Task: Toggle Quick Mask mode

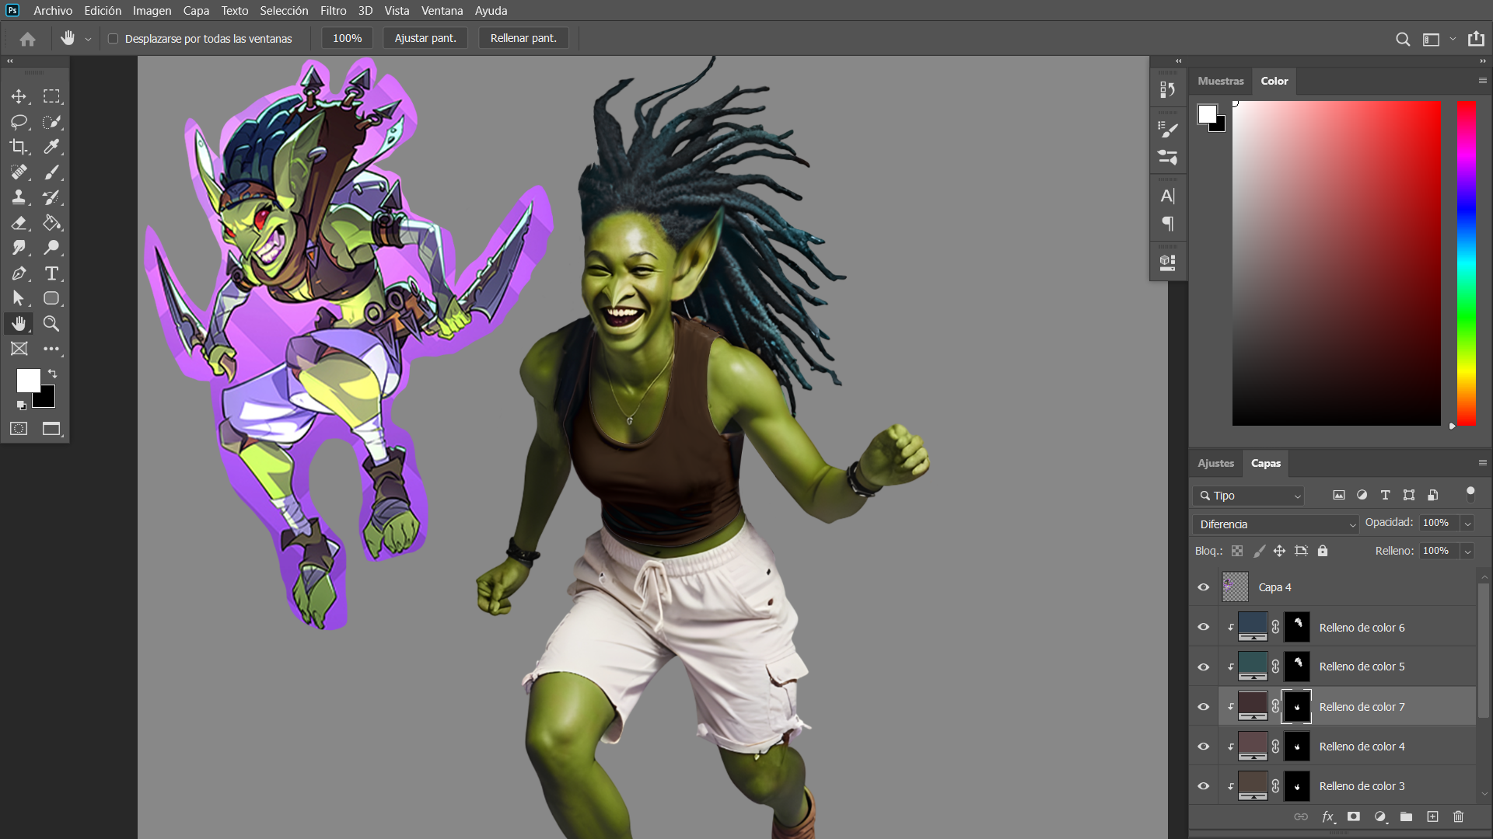Action: coord(19,429)
